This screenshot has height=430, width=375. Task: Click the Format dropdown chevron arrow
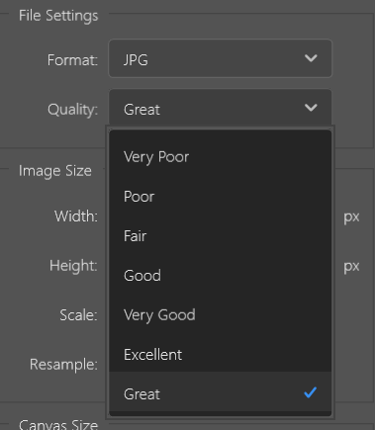coord(311,58)
